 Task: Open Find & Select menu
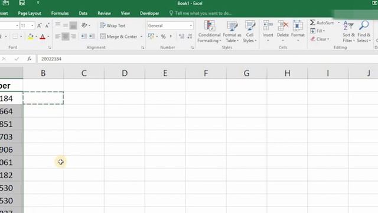tap(364, 31)
